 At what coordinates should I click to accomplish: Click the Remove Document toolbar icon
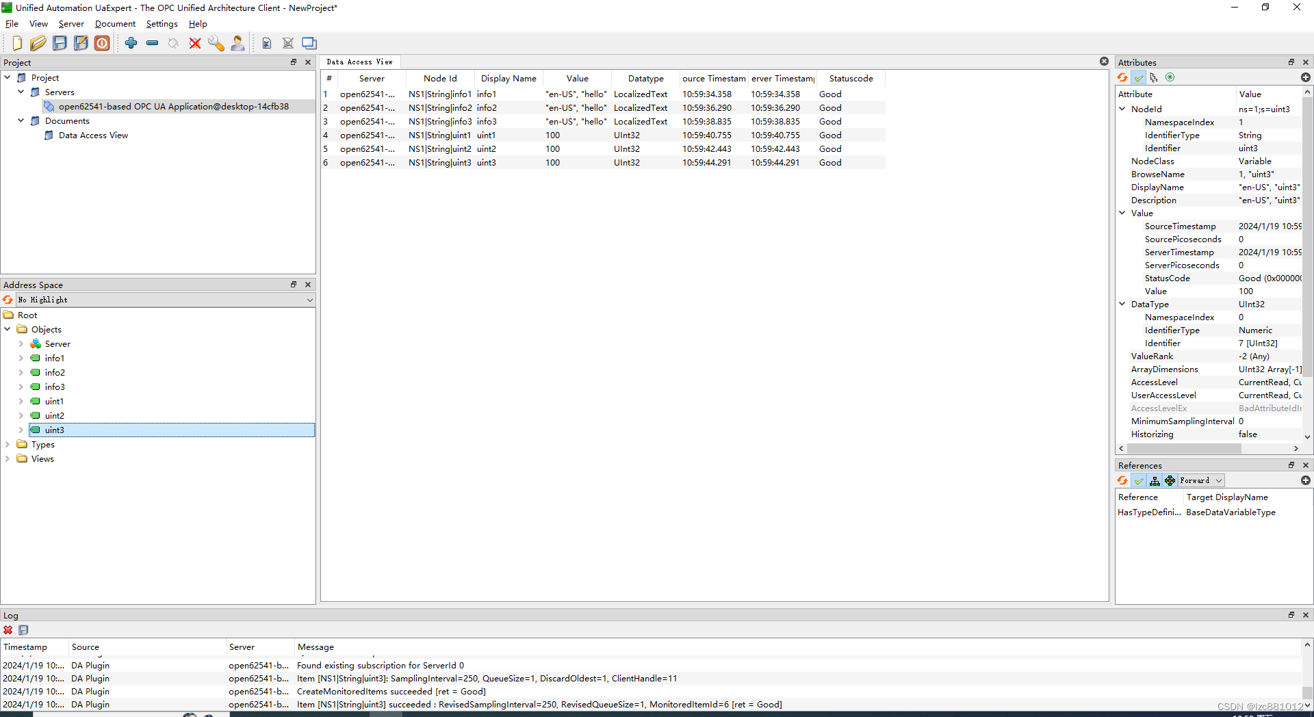pos(288,43)
